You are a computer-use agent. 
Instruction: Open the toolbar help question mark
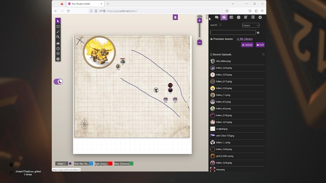coord(58,59)
